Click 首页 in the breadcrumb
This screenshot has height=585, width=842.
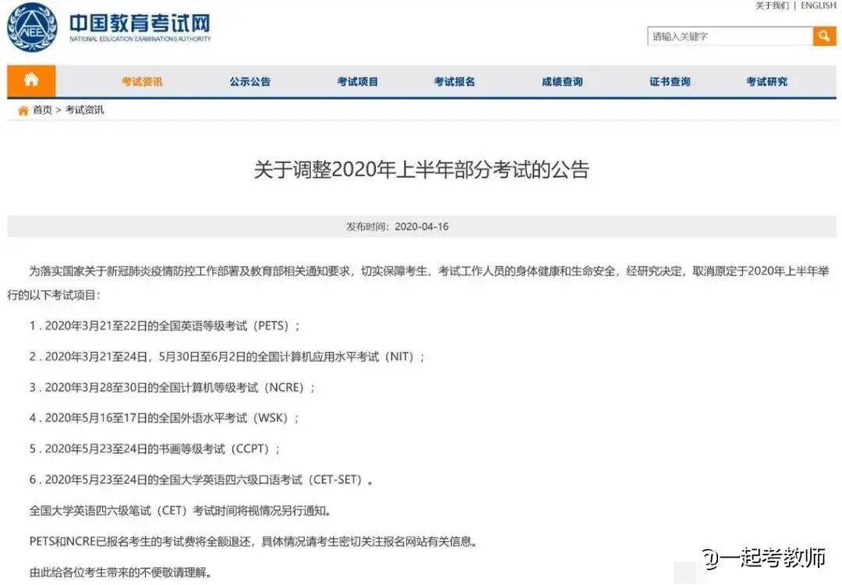pos(42,109)
